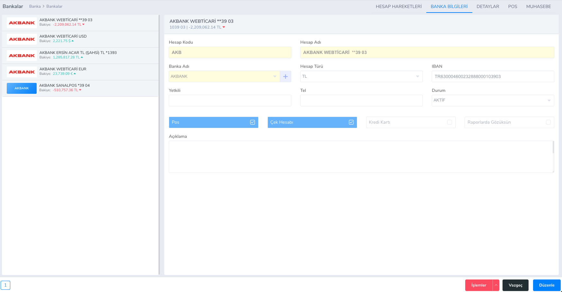Image resolution: width=562 pixels, height=292 pixels.
Task: Expand the Durum dropdown showing AKTİF
Action: click(493, 101)
